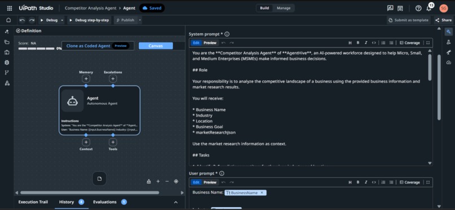Click the auto-arrange icon on canvas controls
Viewport: 455px width, 210px height.
(149, 181)
